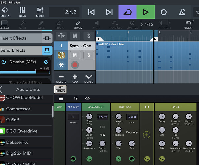Undo the last action

188,25
